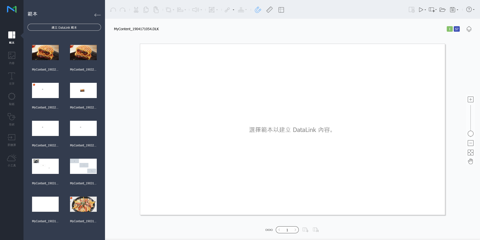
Task: Open the 小工具 widgets panel
Action: 11,160
